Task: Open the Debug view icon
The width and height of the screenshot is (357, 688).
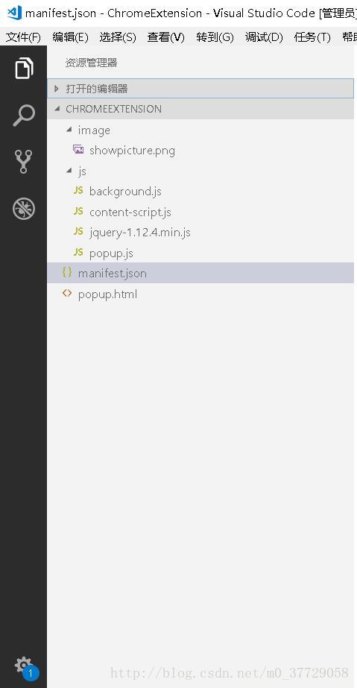Action: point(24,209)
